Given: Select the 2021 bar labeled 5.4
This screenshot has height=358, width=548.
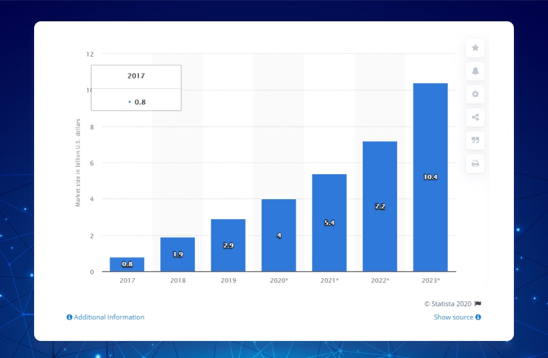Looking at the screenshot, I should (x=329, y=223).
